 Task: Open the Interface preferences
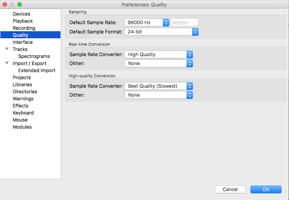coord(23,42)
